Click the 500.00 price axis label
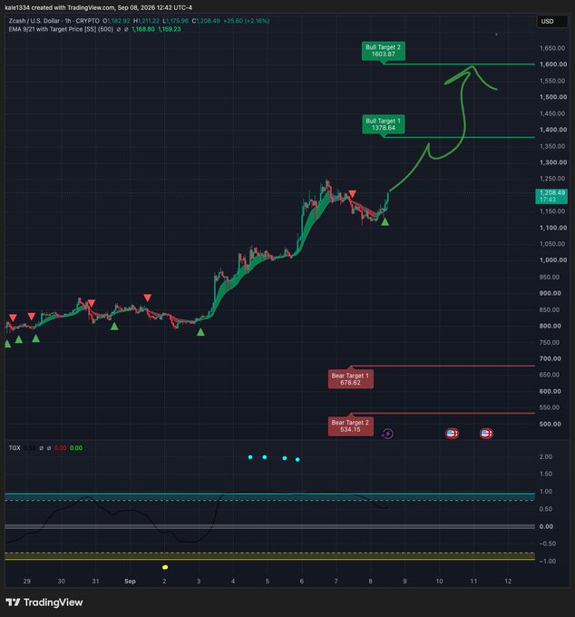 551,424
